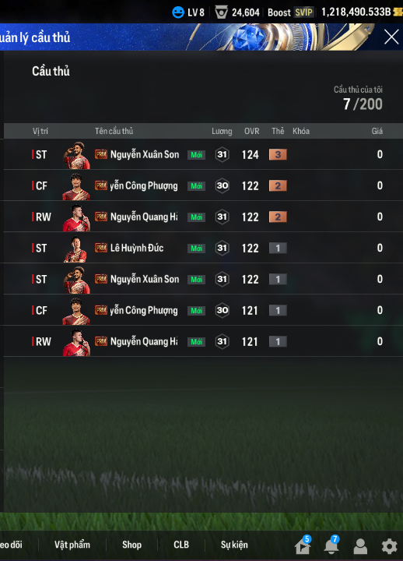Click the trophy points icon beside 24,604
The width and height of the screenshot is (403, 561).
221,12
